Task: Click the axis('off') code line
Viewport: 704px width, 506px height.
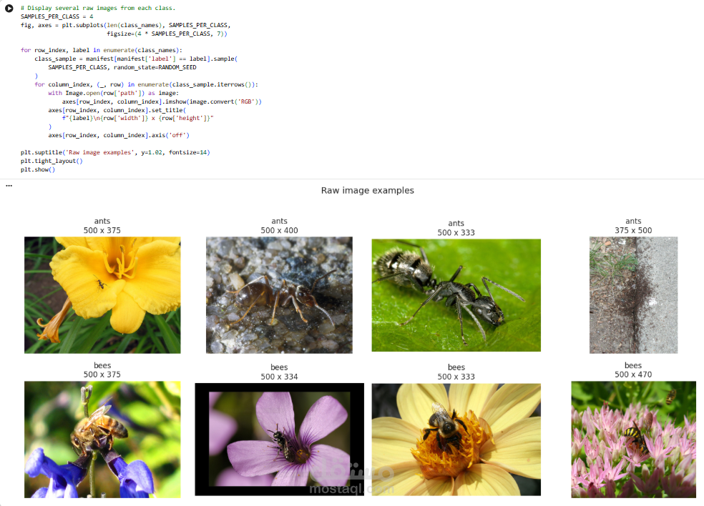Action: coord(119,135)
